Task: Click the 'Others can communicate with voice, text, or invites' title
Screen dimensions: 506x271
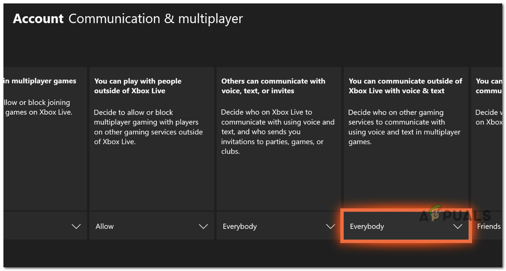Action: (273, 86)
